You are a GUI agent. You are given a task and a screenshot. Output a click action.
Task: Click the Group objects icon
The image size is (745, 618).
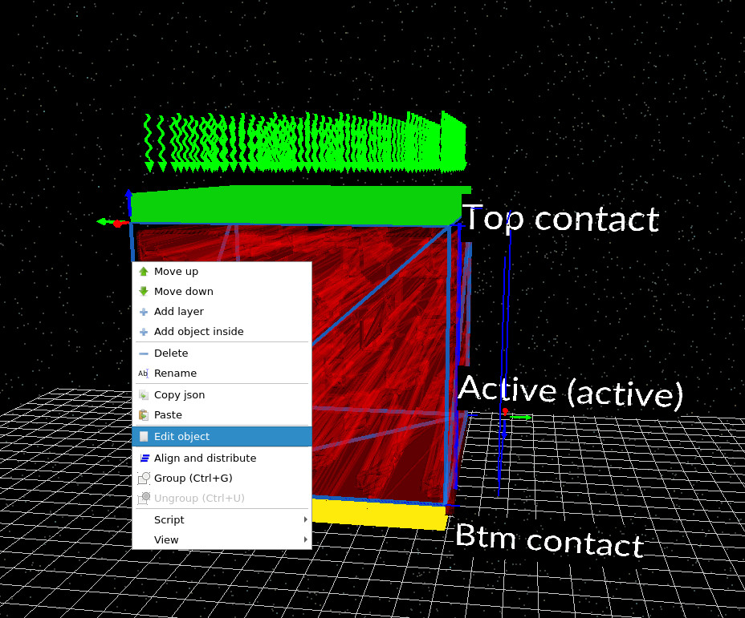[x=145, y=478]
